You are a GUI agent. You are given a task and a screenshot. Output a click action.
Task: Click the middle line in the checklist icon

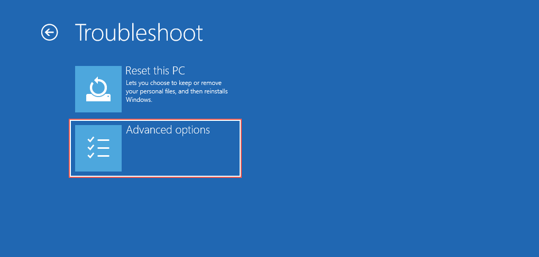tap(104, 148)
